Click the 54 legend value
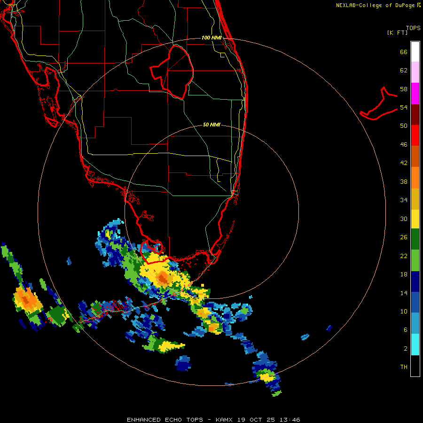This screenshot has height=423, width=423. tap(404, 107)
